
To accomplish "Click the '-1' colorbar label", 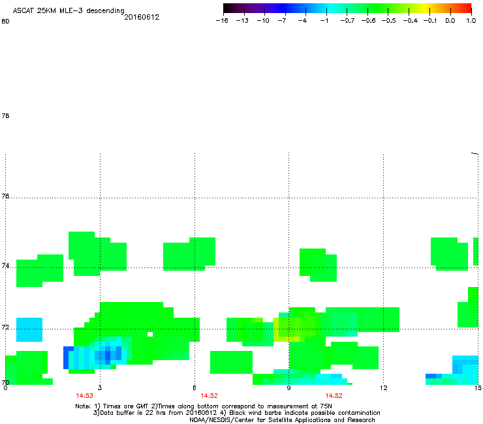I will (324, 21).
